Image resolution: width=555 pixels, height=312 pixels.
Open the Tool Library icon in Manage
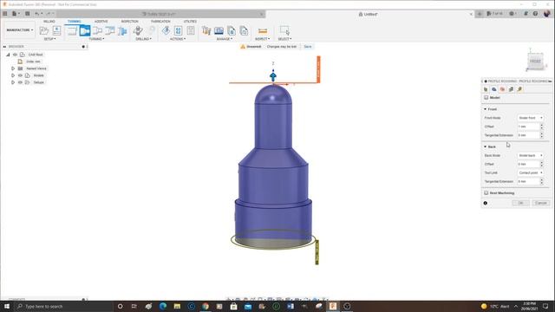click(206, 31)
